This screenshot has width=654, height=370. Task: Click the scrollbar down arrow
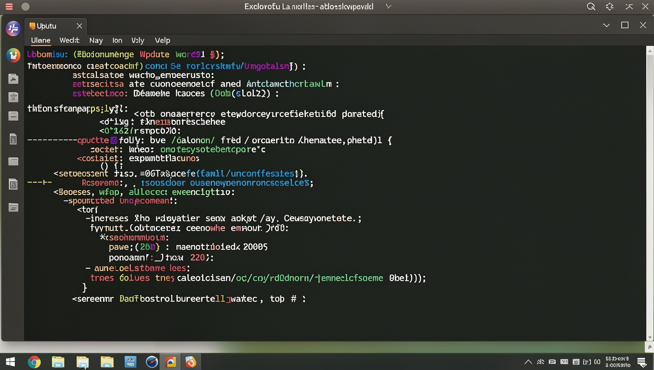pos(650,338)
